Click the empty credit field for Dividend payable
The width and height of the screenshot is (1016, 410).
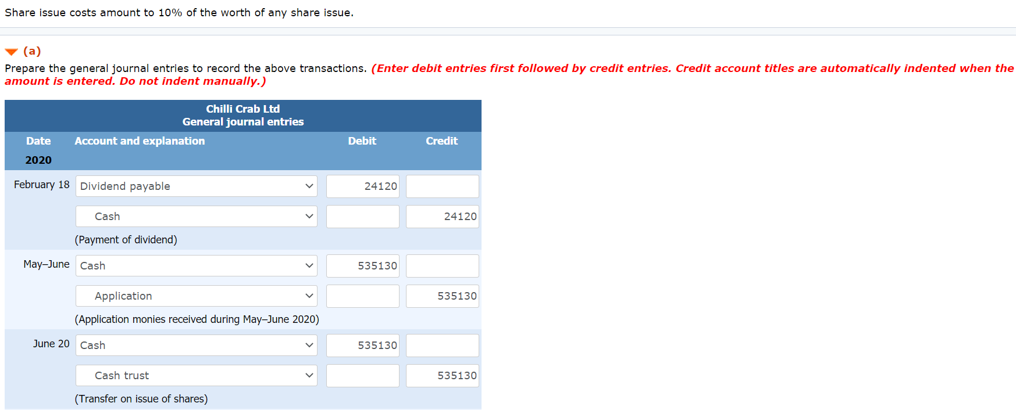point(443,186)
